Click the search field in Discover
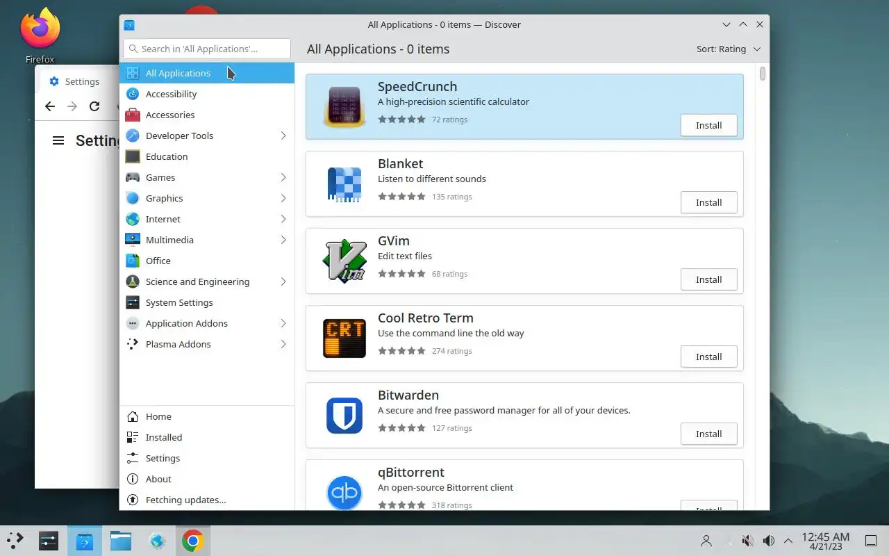 coord(207,49)
